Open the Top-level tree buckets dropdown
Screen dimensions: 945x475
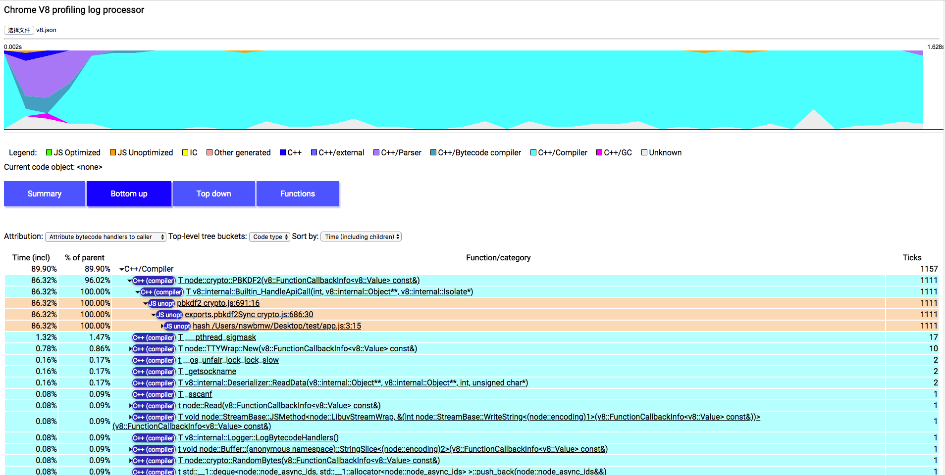(269, 237)
